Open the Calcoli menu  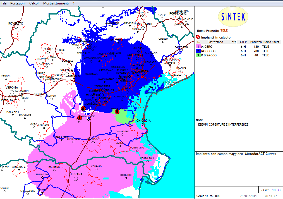click(x=34, y=3)
